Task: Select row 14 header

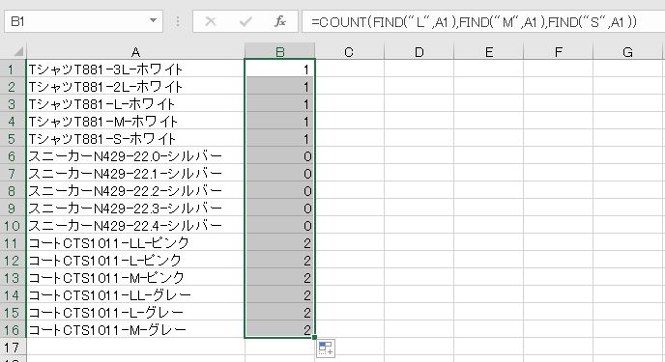Action: click(13, 294)
